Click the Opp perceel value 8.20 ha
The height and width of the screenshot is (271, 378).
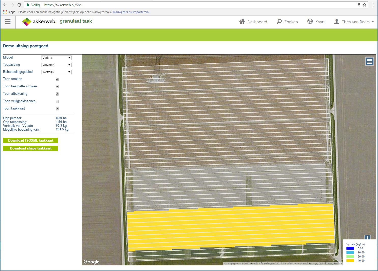[x=62, y=118]
